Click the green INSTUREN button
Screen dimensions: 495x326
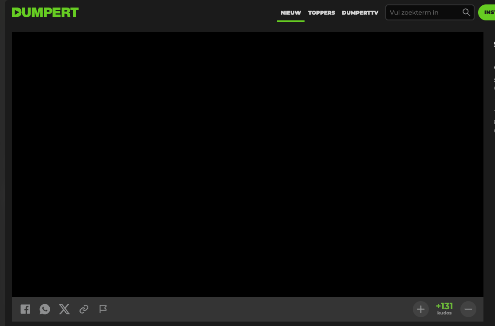click(487, 12)
